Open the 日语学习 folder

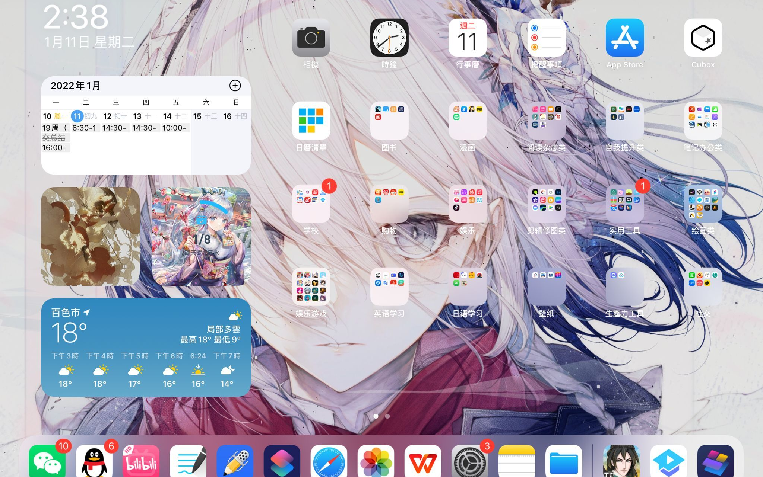pos(468,286)
